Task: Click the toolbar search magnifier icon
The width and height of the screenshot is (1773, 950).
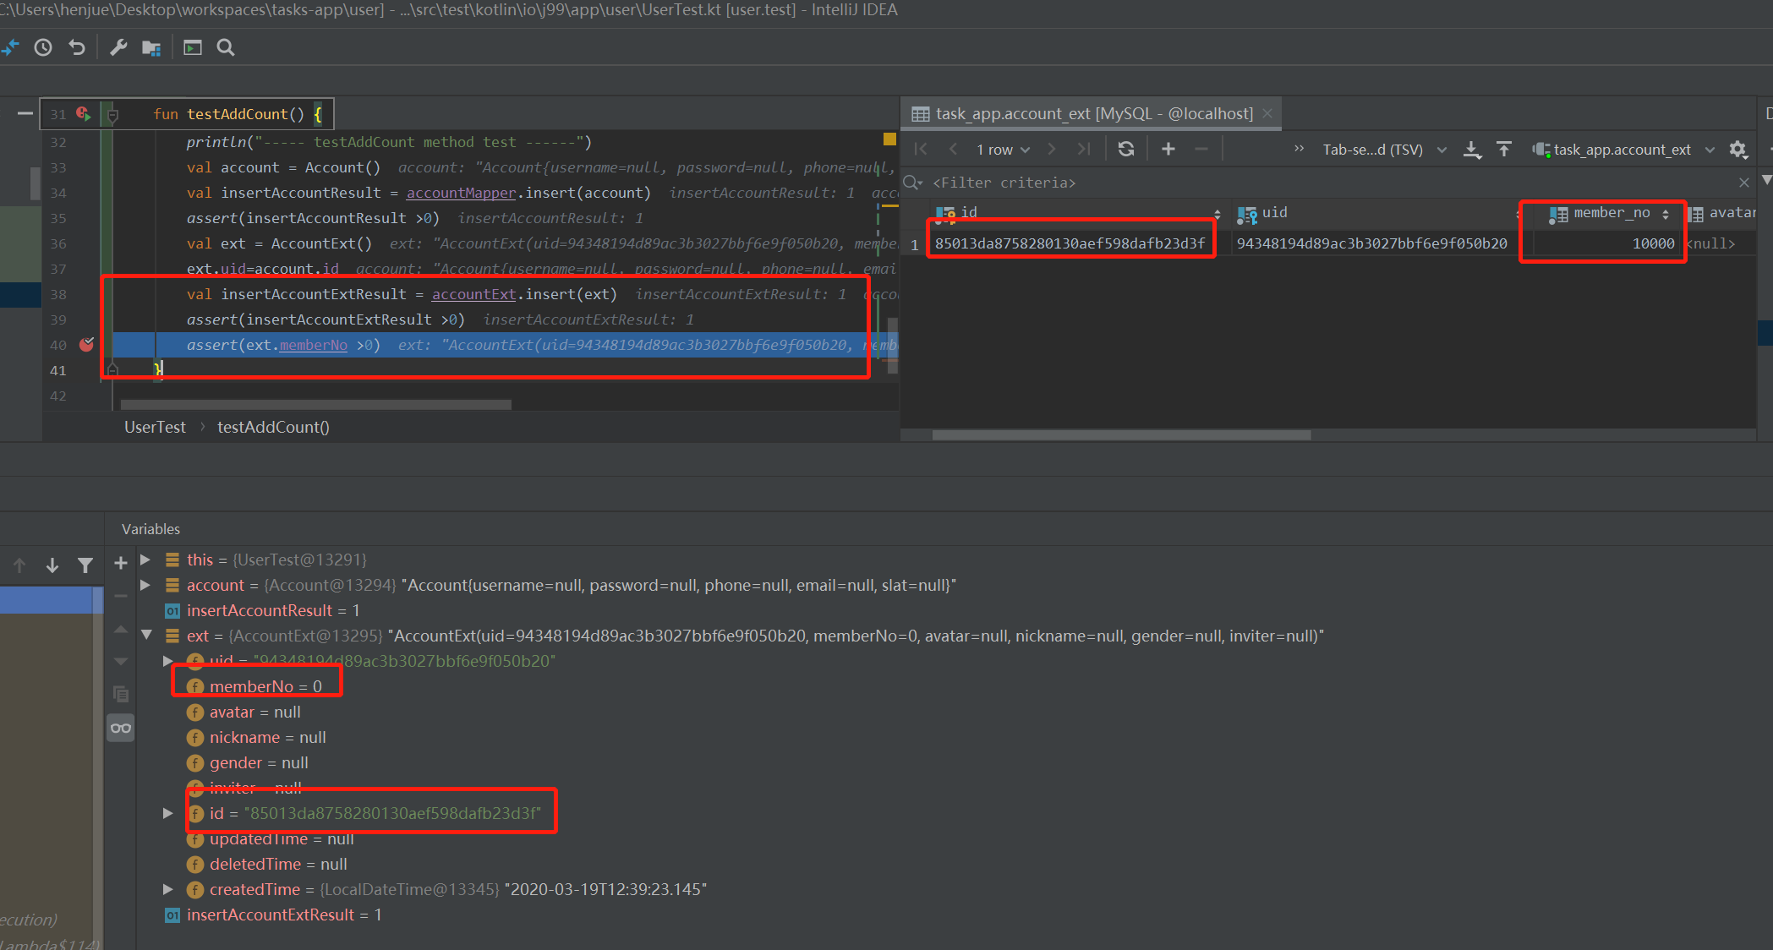Action: [226, 48]
